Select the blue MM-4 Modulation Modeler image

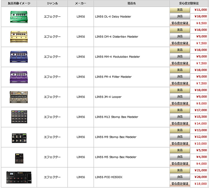tap(19, 57)
